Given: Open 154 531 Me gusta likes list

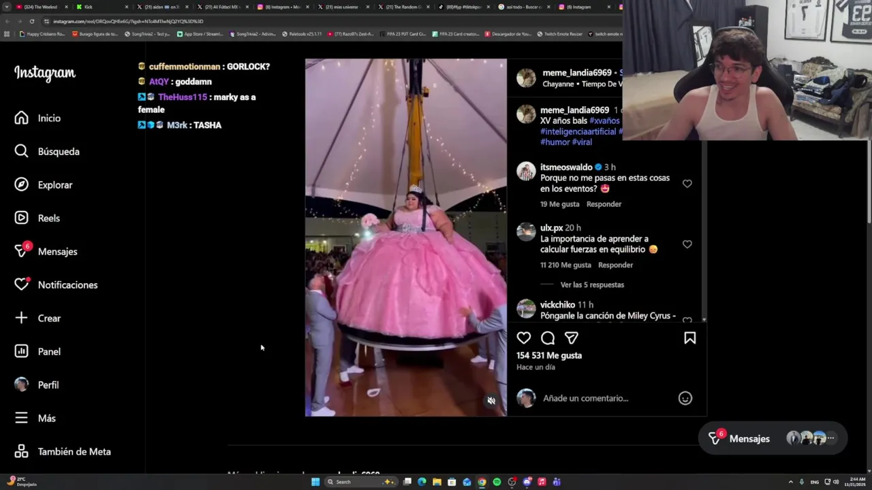Looking at the screenshot, I should pyautogui.click(x=549, y=355).
